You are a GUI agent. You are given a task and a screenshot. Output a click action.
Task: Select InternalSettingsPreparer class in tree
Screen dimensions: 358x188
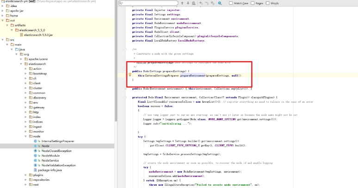click(x=57, y=141)
